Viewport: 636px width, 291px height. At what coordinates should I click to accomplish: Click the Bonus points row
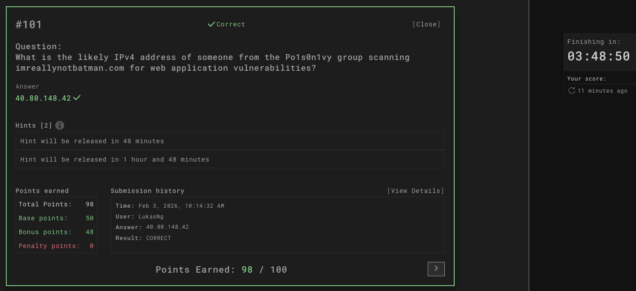[56, 232]
